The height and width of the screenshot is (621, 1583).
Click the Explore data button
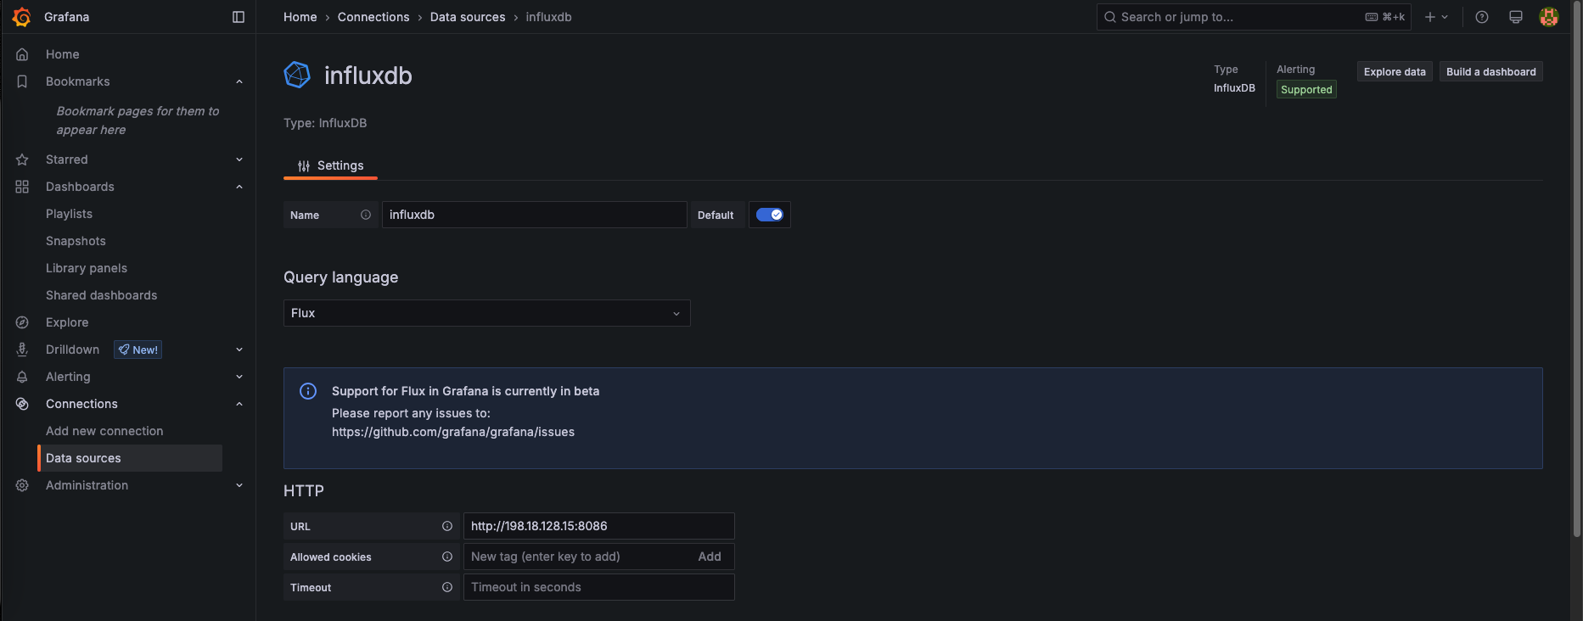coord(1395,72)
